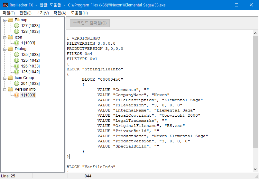259x179 pixels.
Task: Click the ResHacker FX app icon in title bar
Action: pos(5,5)
